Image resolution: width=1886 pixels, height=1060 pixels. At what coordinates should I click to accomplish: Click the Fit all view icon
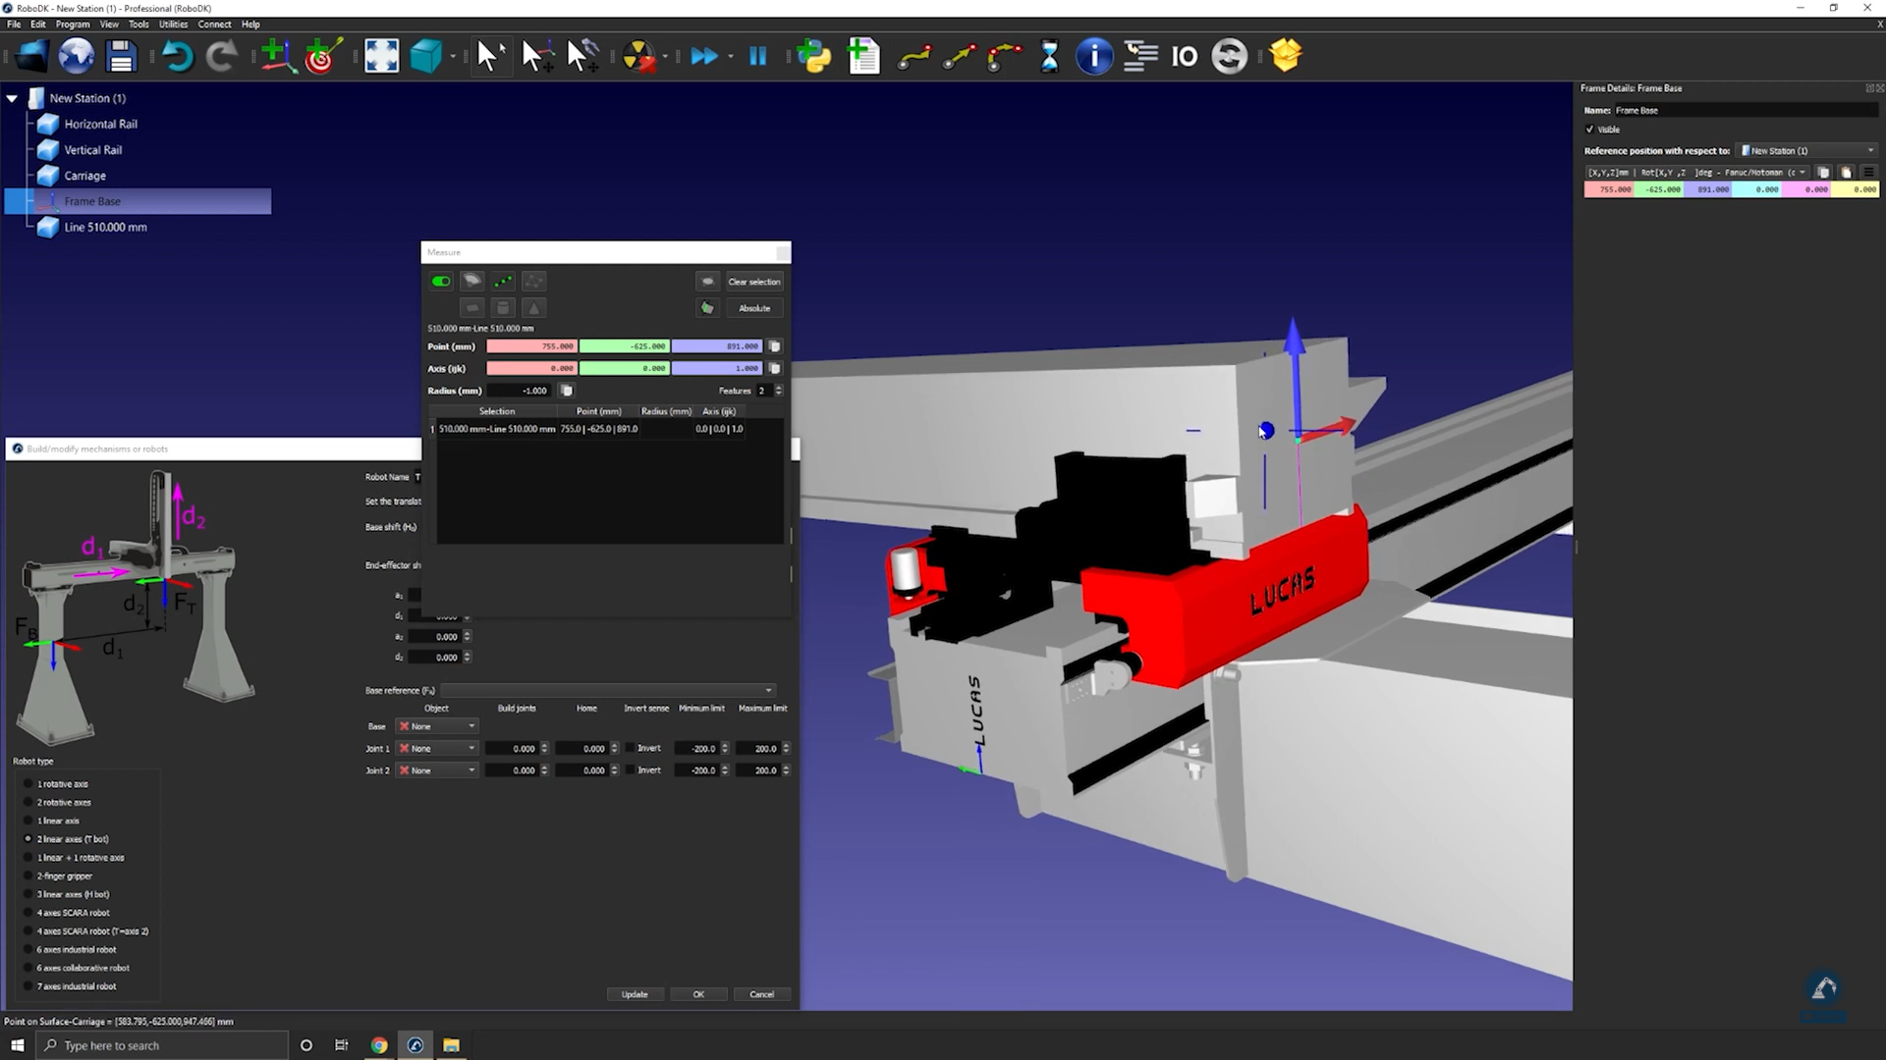pyautogui.click(x=381, y=56)
